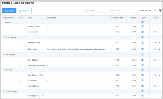Click View link for Other Income account

click(155, 49)
